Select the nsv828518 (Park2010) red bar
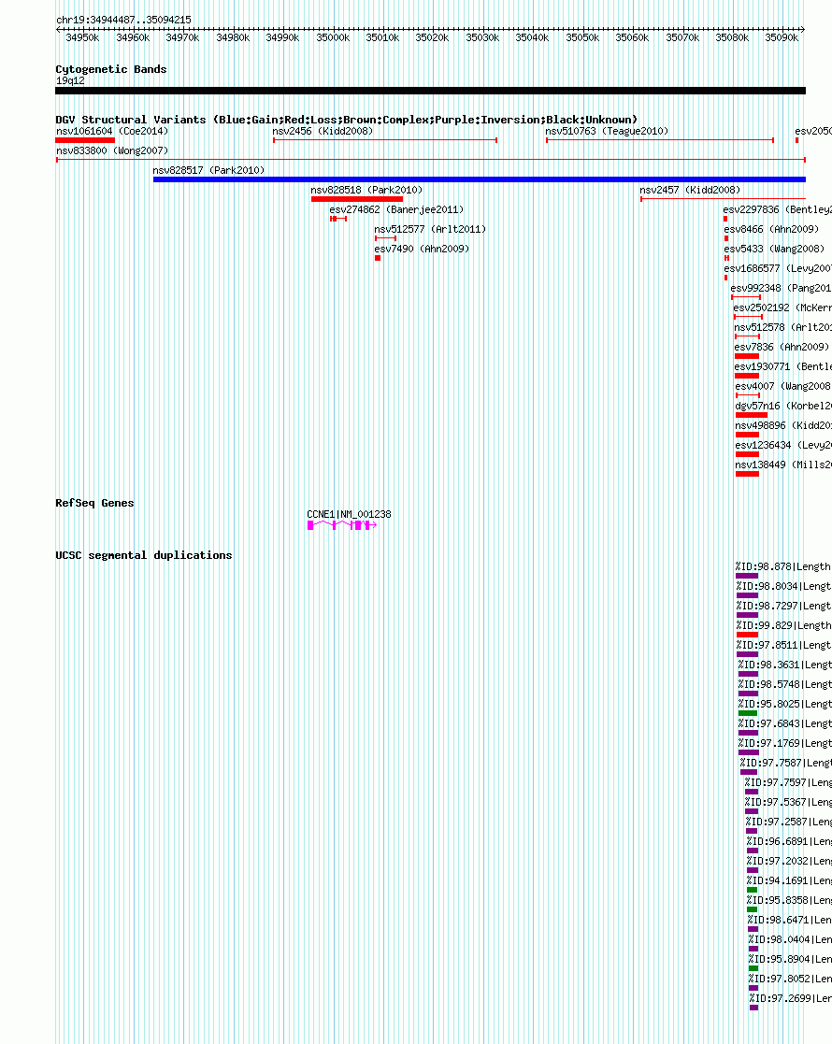The width and height of the screenshot is (832, 1044). [357, 199]
